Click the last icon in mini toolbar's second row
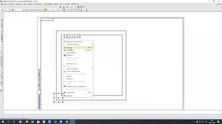This screenshot has width=222, height=124. click(x=80, y=38)
